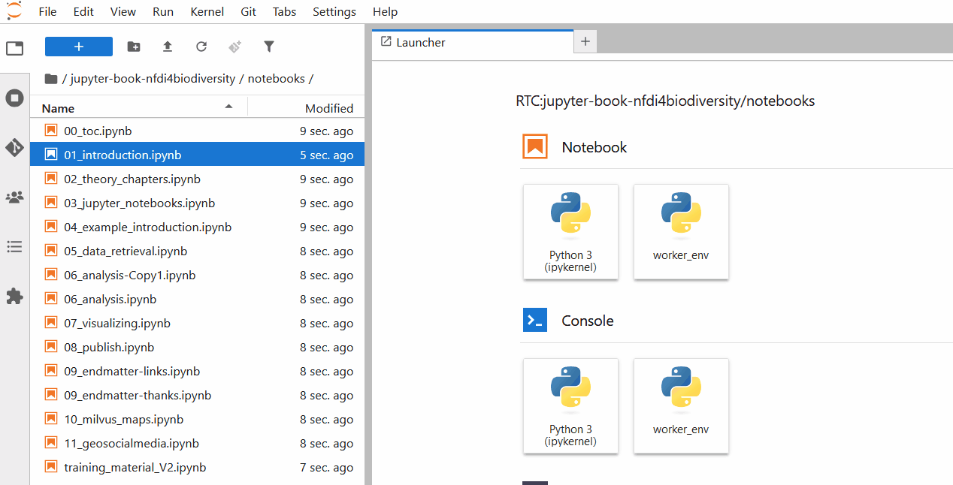Open the Git menu
The height and width of the screenshot is (485, 953).
pyautogui.click(x=248, y=11)
